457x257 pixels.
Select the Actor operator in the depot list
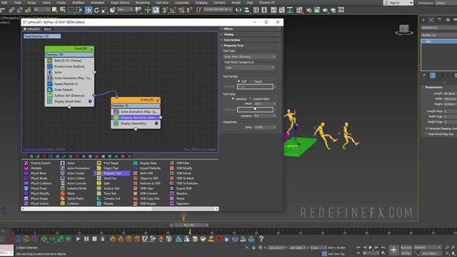71,163
